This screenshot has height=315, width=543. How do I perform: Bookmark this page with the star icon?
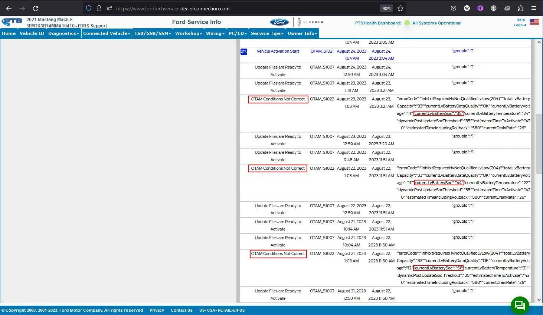[400, 8]
